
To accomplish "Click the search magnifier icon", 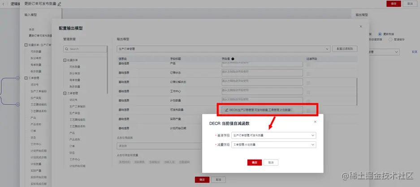I will (67, 49).
